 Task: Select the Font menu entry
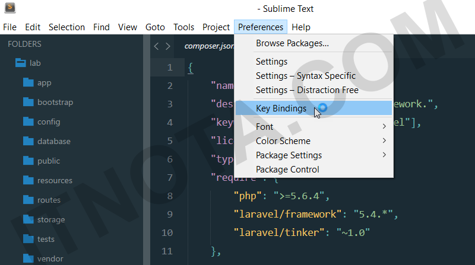314,126
